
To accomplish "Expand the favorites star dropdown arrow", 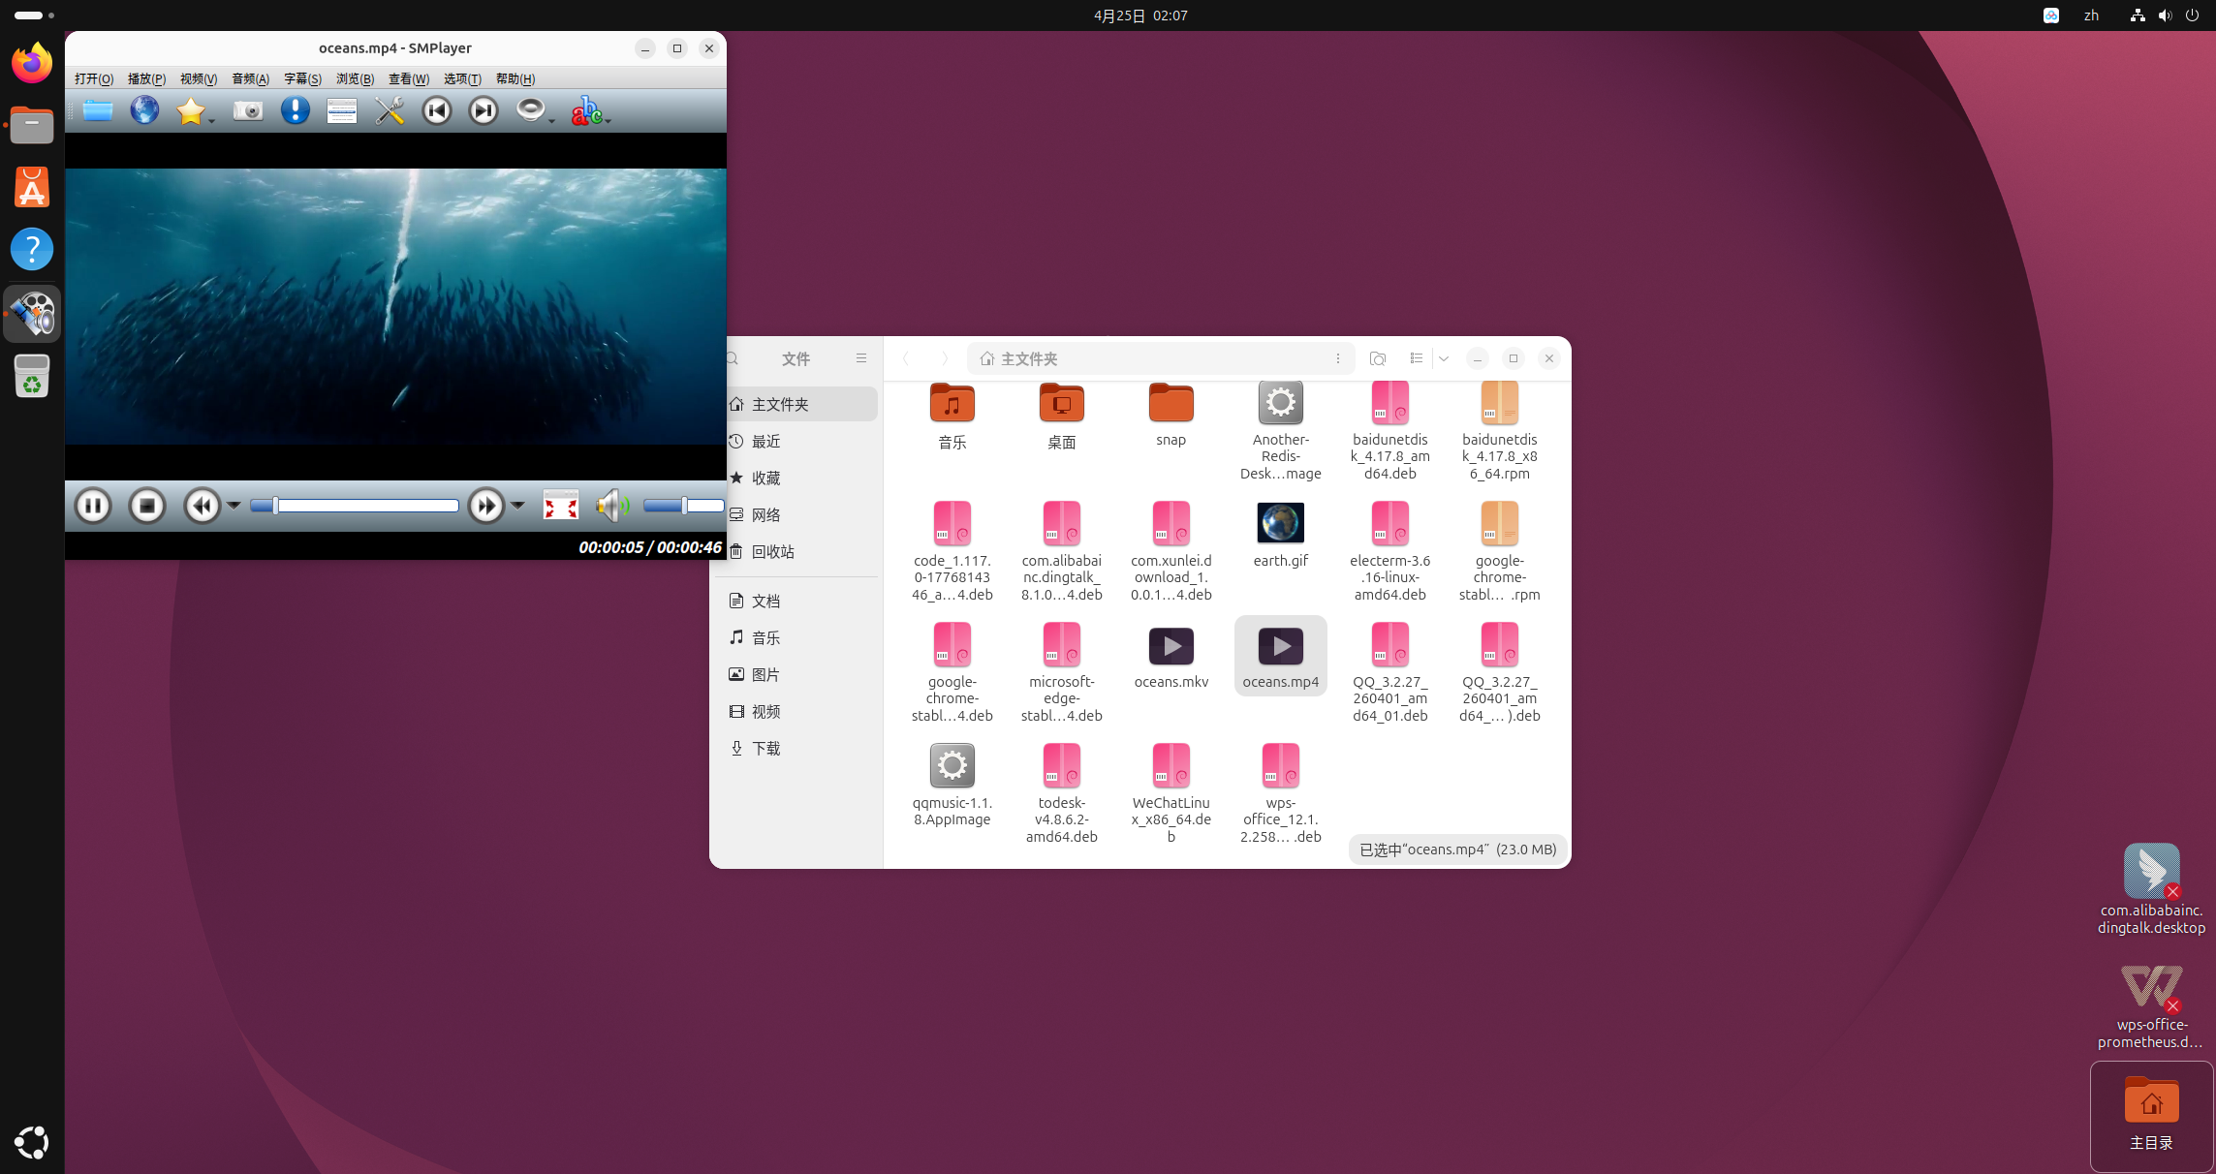I will coord(212,120).
